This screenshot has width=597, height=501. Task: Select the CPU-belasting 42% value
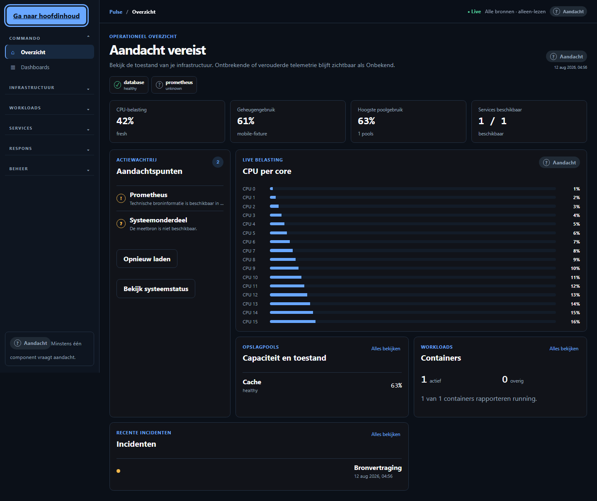tap(125, 121)
